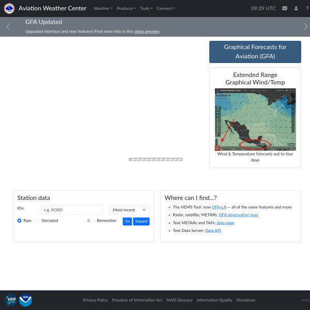310x310 pixels.
Task: Toggle the Remember switch
Action: point(90,221)
